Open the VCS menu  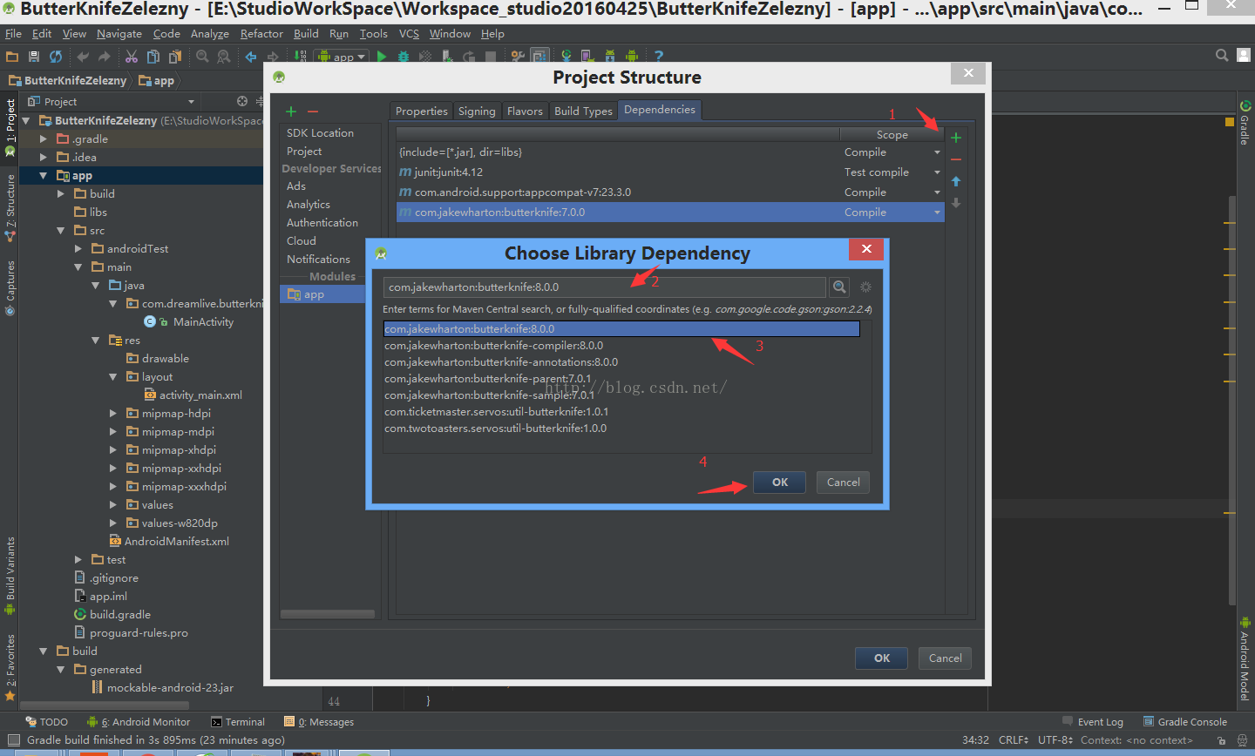click(409, 34)
